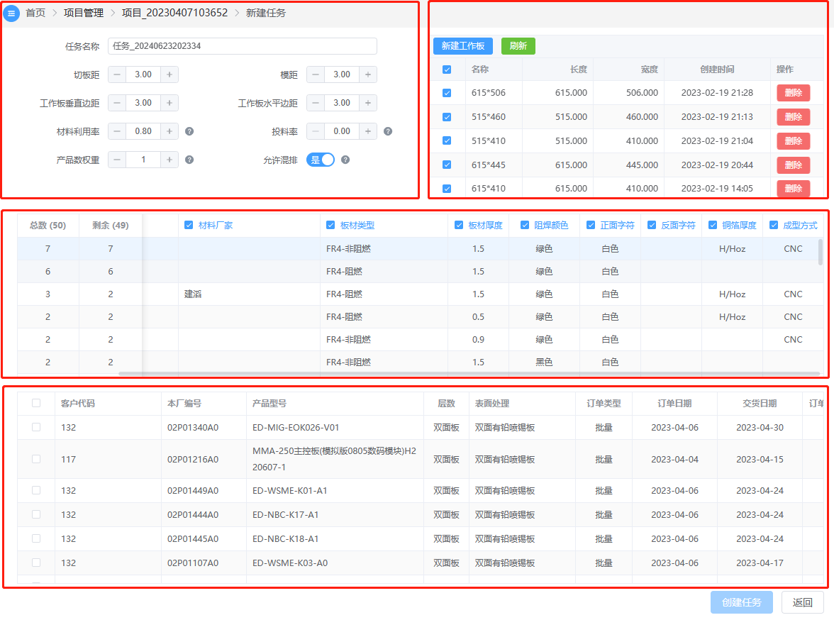This screenshot has width=834, height=620.
Task: Open 项目_20230407103652 breadcrumb link
Action: click(175, 13)
